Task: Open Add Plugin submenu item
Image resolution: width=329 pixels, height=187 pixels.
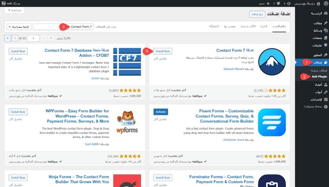Action: (x=319, y=77)
